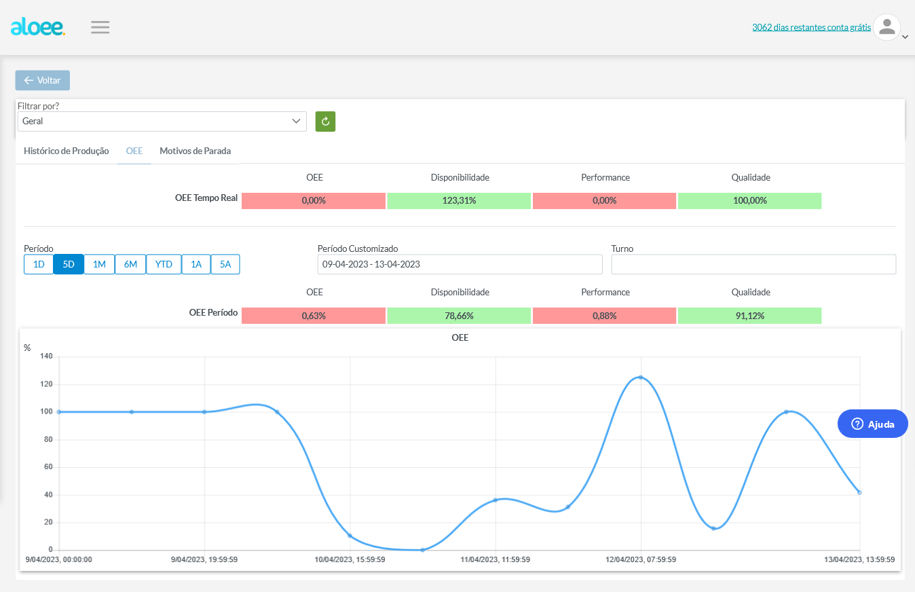Click the Período Customizado date field
This screenshot has height=592, width=915.
click(460, 264)
